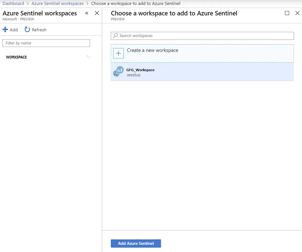Click the GFG_Workspace analytics icon
This screenshot has width=302, height=252.
click(118, 72)
